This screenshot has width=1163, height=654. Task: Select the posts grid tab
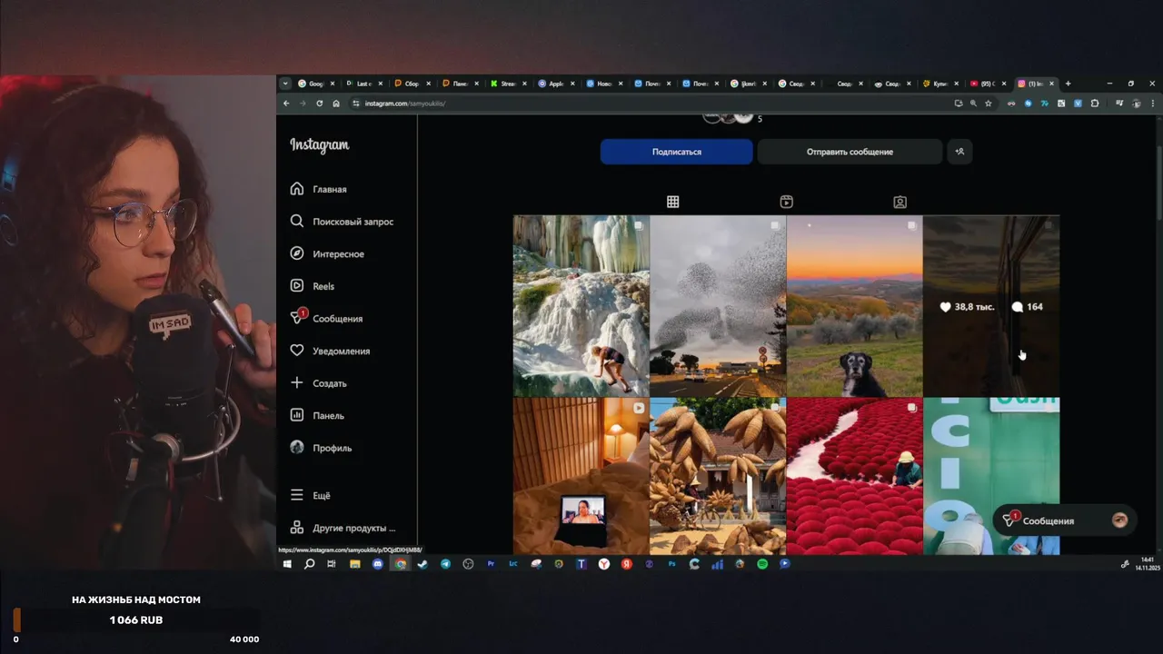coord(672,202)
